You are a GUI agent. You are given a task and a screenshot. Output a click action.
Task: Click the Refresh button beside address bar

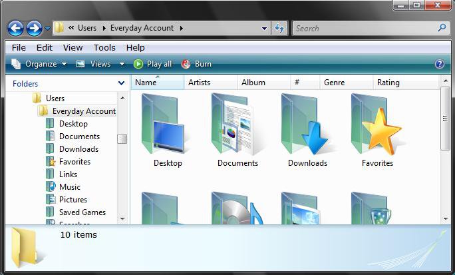point(279,29)
